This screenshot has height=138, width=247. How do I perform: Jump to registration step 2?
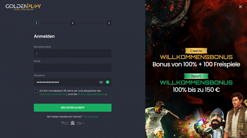coord(73,23)
